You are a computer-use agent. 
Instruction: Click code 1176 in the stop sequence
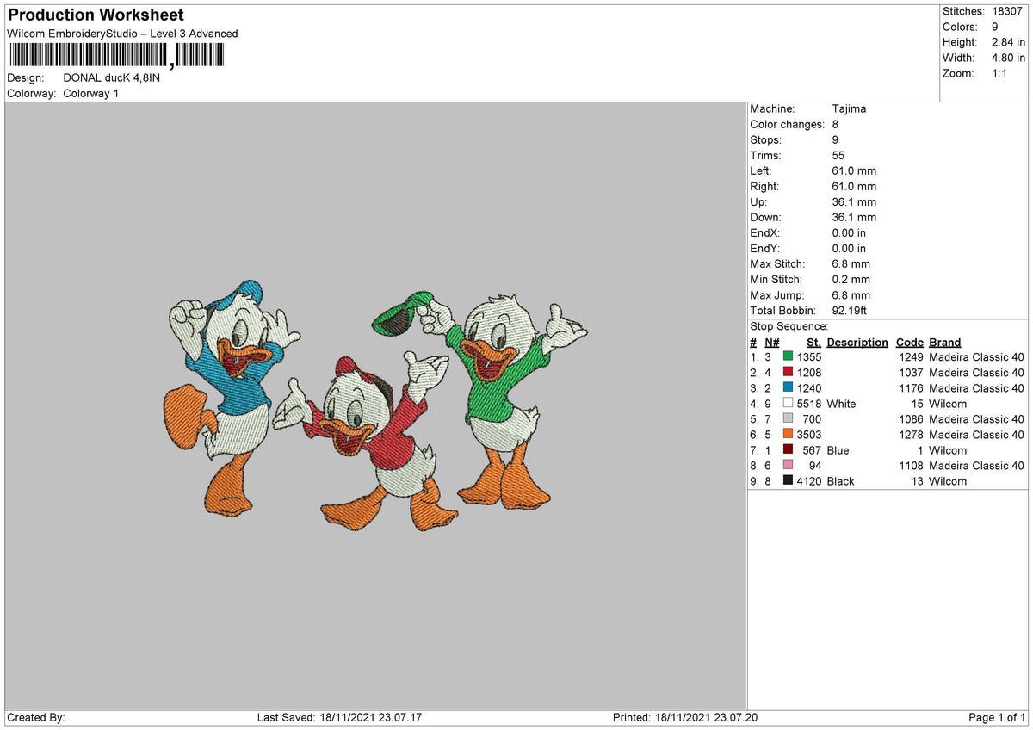911,387
